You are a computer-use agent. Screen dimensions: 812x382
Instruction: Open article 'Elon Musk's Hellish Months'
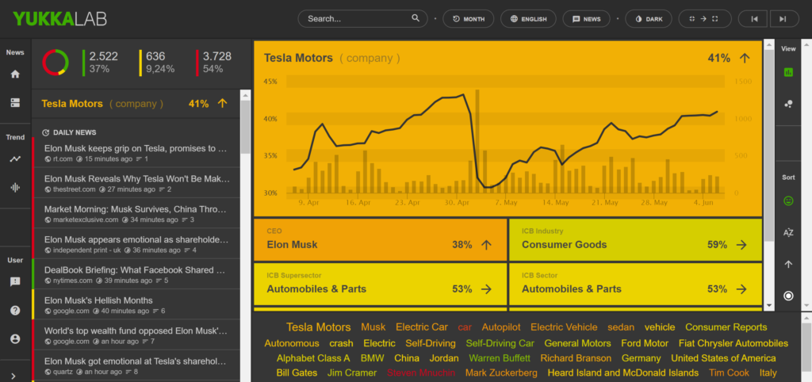136,305
